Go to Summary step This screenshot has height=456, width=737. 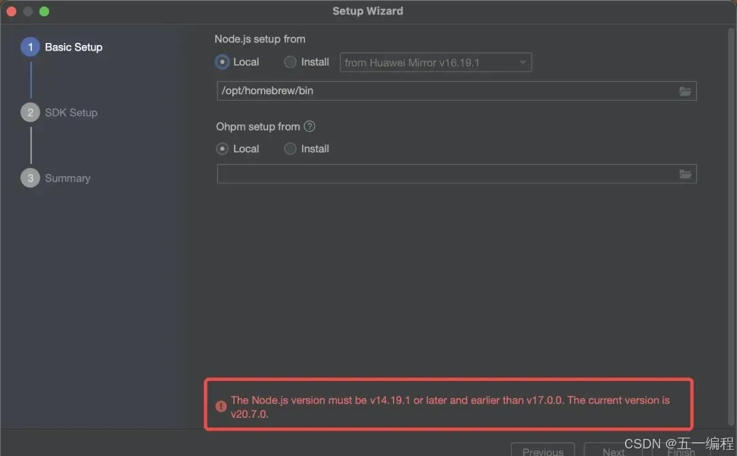(x=55, y=178)
